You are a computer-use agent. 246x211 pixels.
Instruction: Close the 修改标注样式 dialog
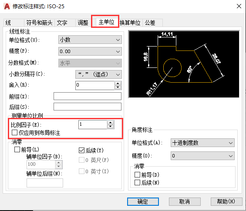[x=239, y=6]
